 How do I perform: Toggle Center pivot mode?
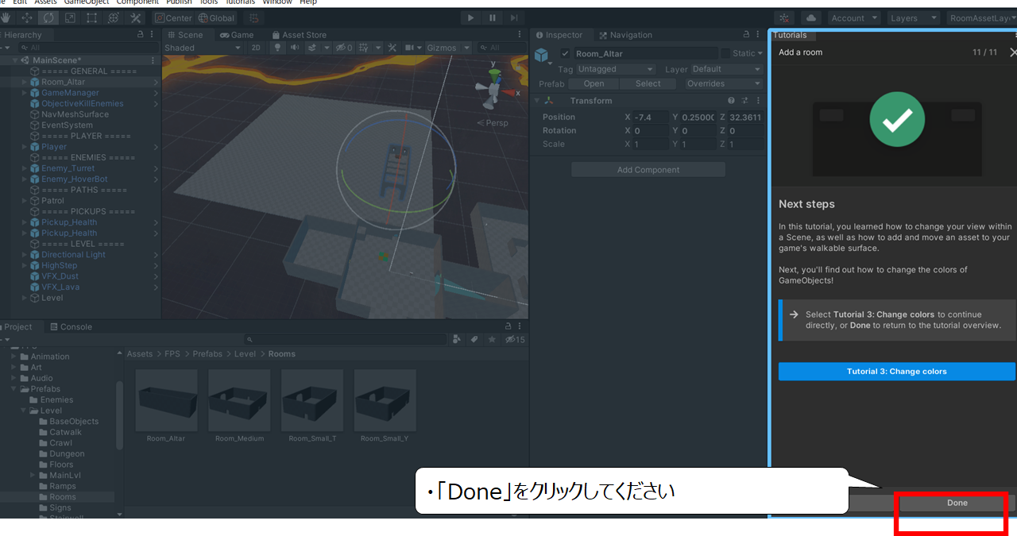[174, 17]
